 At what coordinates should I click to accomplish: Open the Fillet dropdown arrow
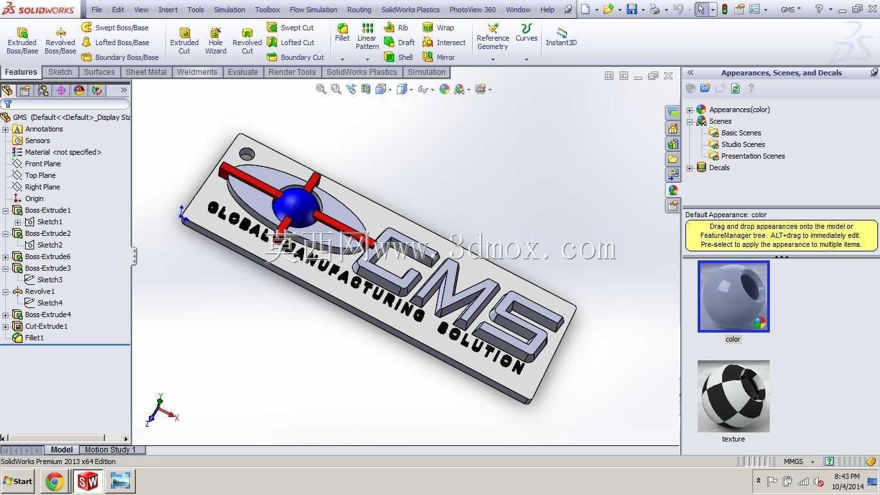(342, 59)
